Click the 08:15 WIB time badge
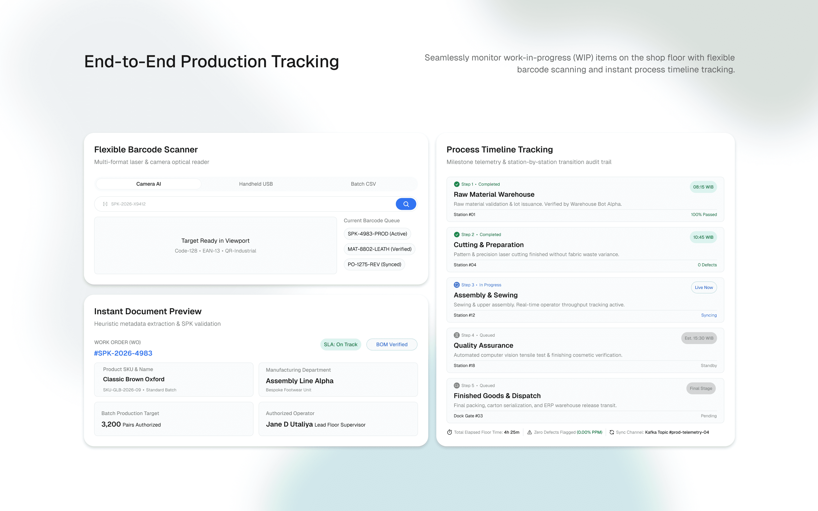Image resolution: width=818 pixels, height=511 pixels. point(703,187)
